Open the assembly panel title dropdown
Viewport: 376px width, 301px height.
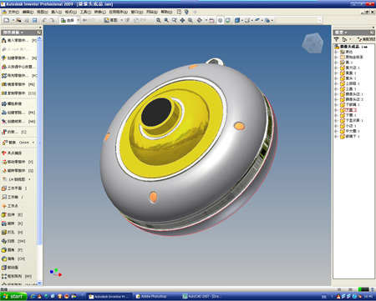pyautogui.click(x=13, y=33)
